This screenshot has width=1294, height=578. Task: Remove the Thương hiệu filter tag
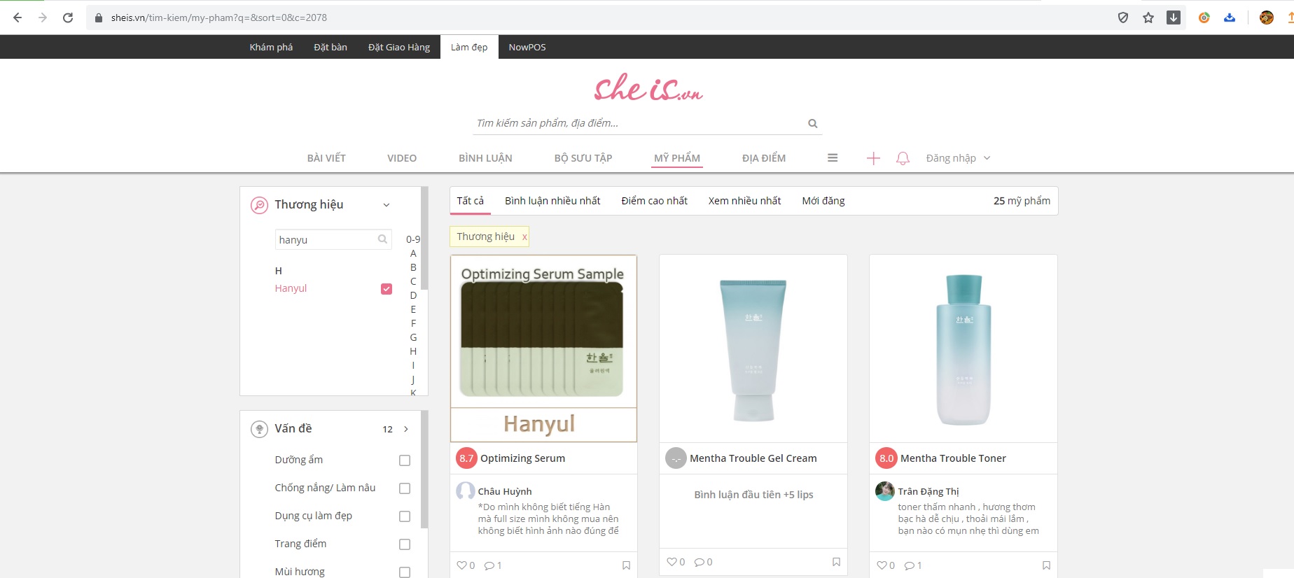pos(524,237)
